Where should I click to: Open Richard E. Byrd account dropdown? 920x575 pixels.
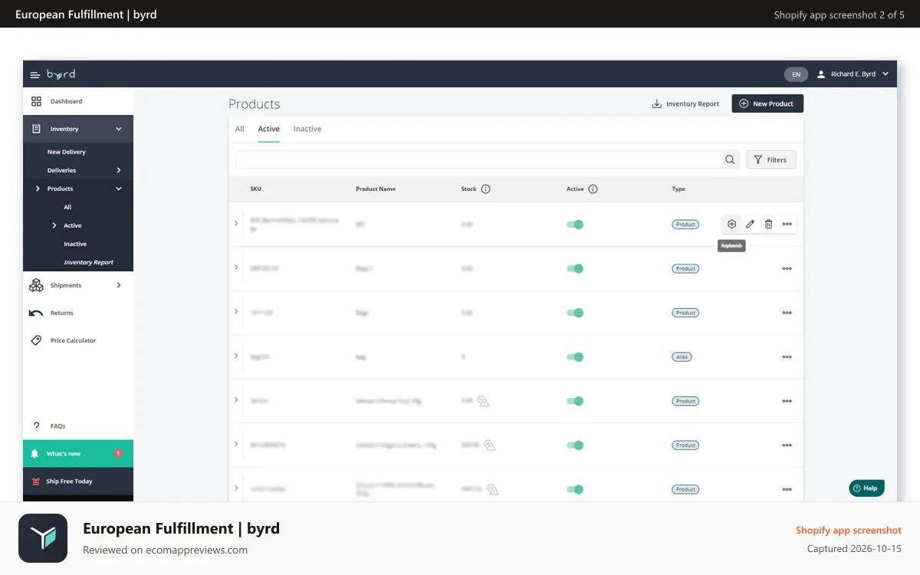click(853, 74)
